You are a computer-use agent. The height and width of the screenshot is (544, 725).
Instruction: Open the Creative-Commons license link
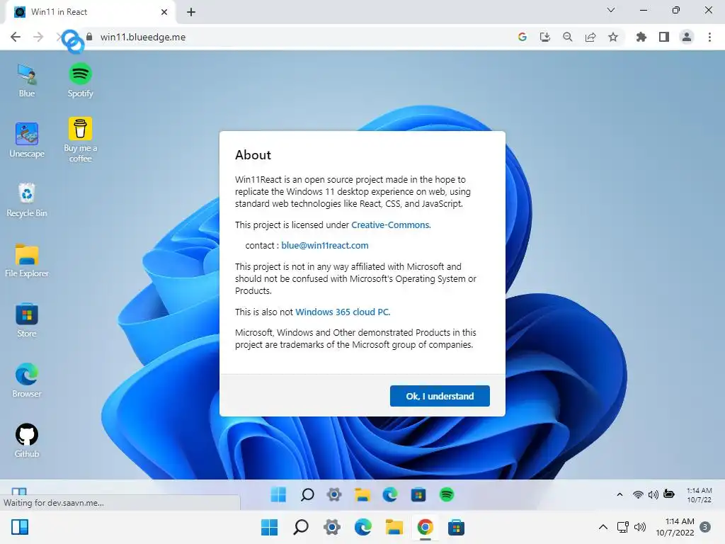pos(390,225)
